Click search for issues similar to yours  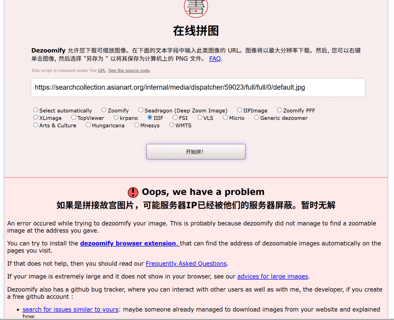pyautogui.click(x=70, y=309)
